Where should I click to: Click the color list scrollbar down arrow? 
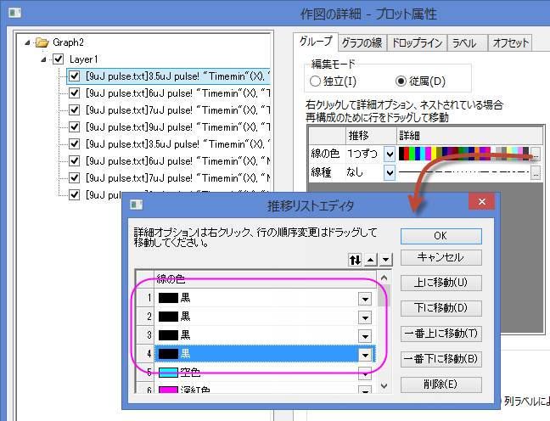click(384, 386)
